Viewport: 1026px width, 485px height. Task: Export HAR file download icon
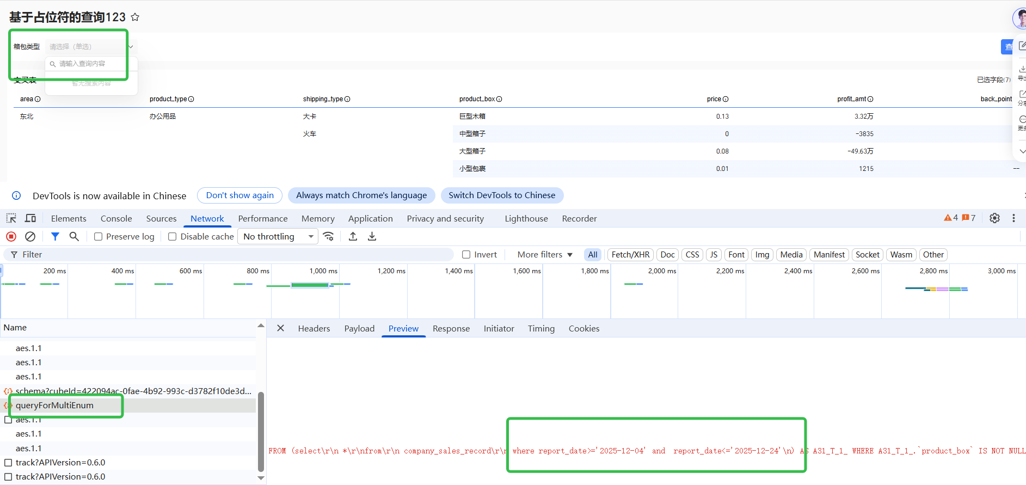coord(372,236)
